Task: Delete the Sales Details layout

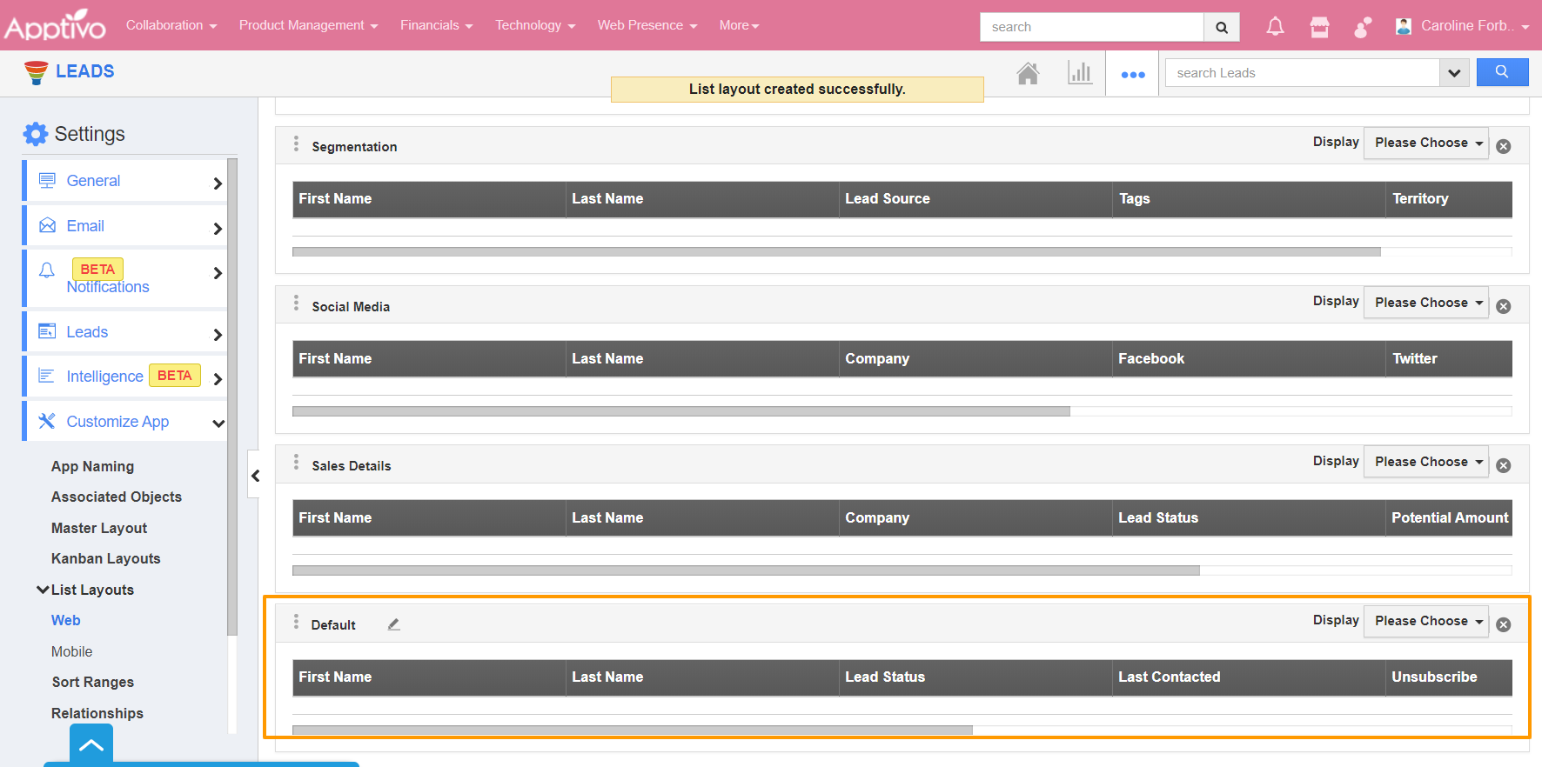Action: pos(1503,466)
